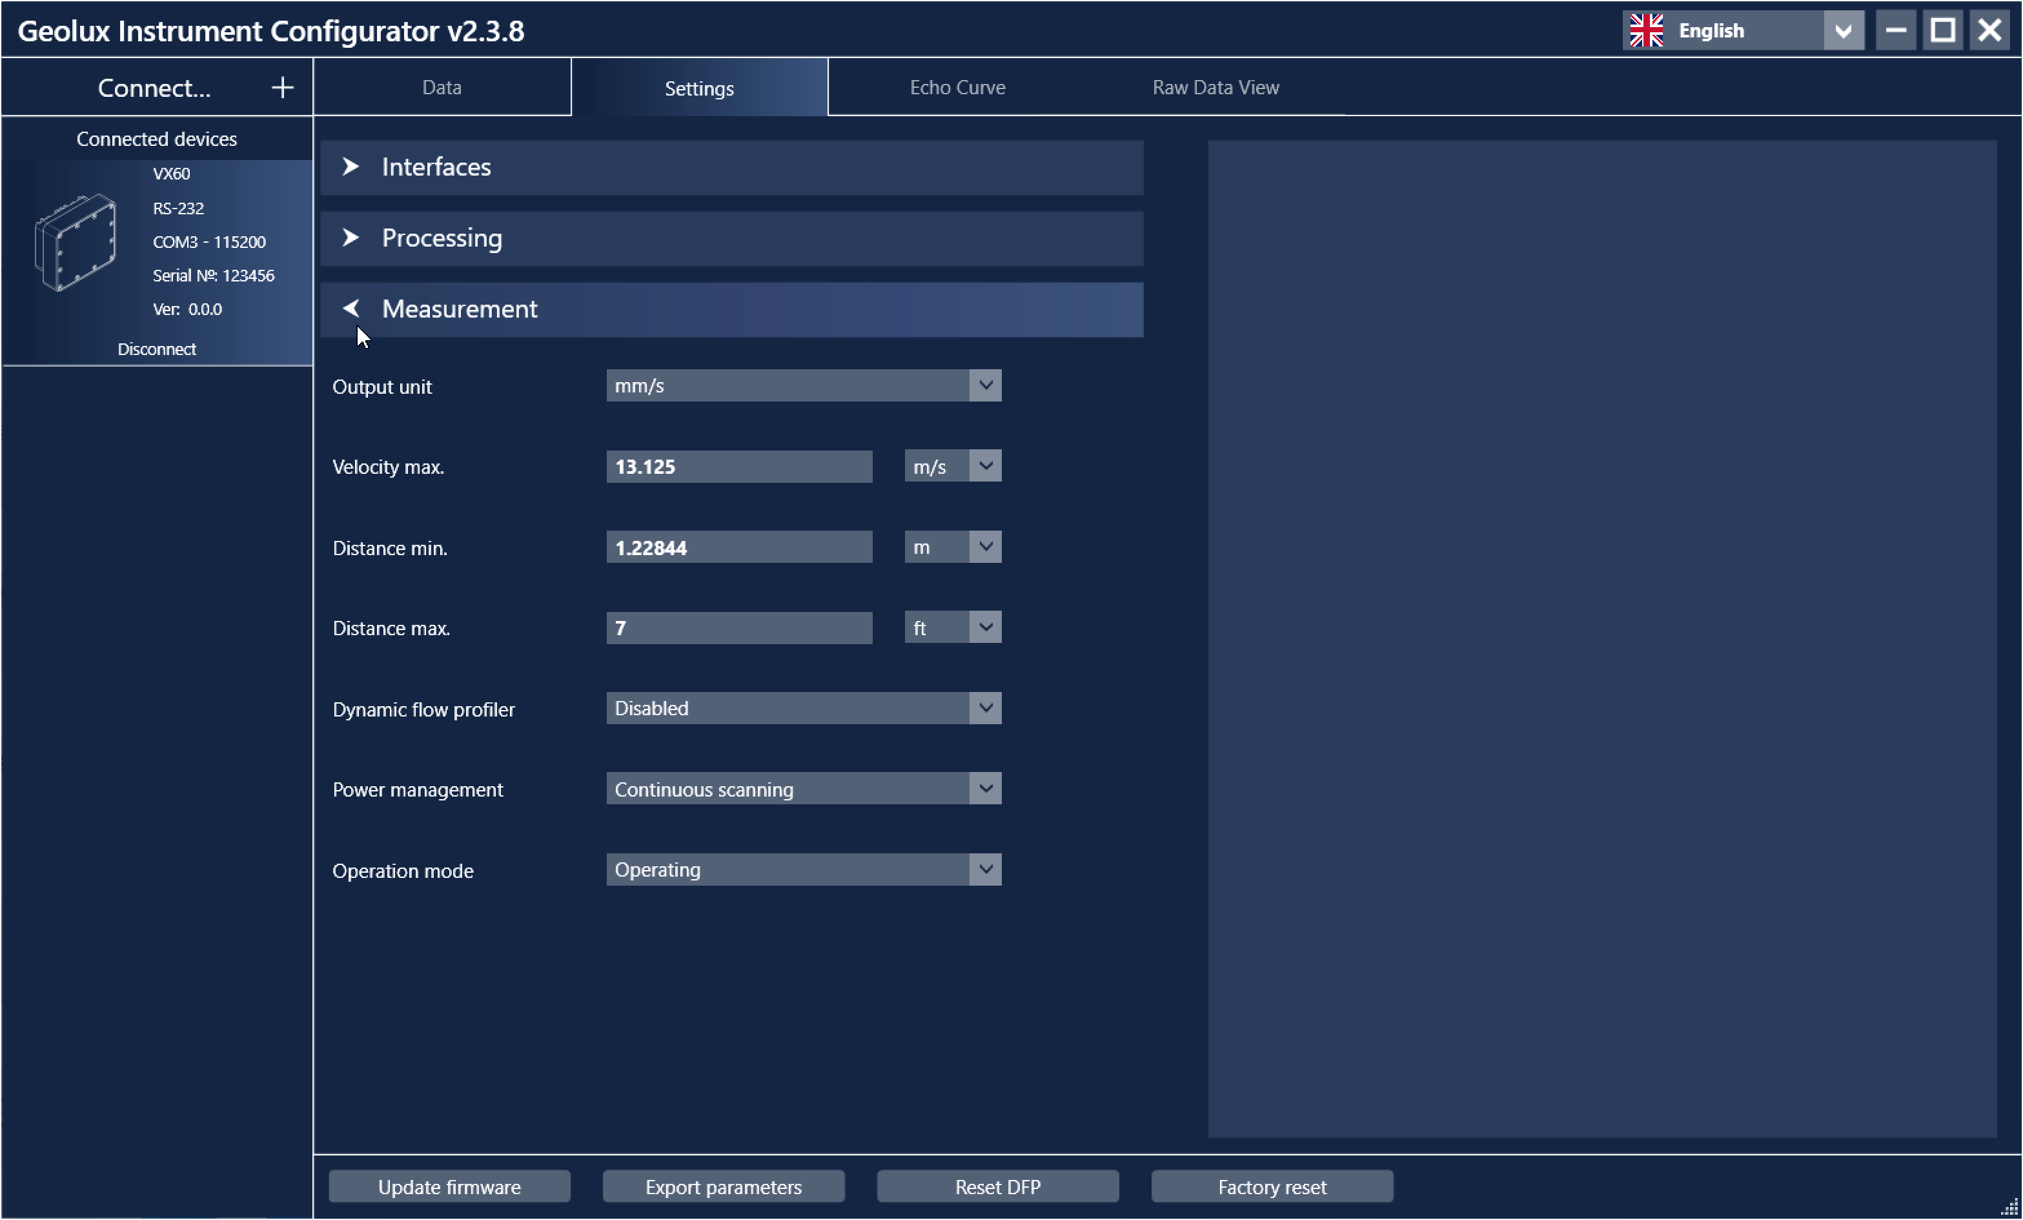This screenshot has width=2023, height=1220.
Task: Open the English language dropdown arrow
Action: [x=1843, y=31]
